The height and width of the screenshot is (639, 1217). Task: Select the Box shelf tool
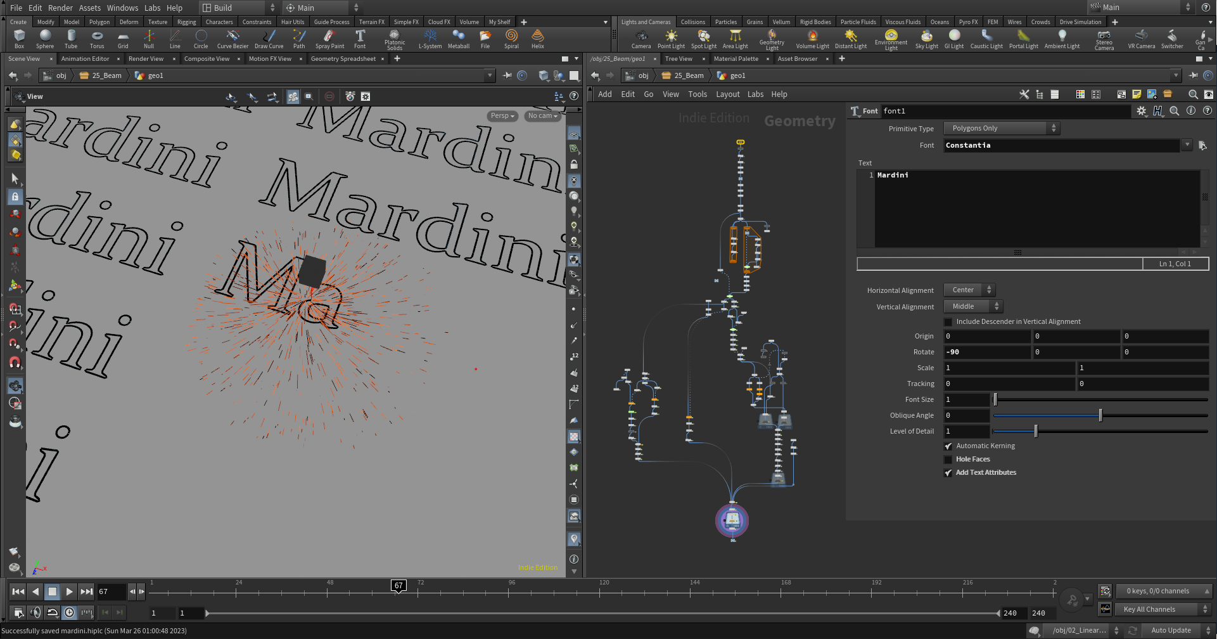19,39
